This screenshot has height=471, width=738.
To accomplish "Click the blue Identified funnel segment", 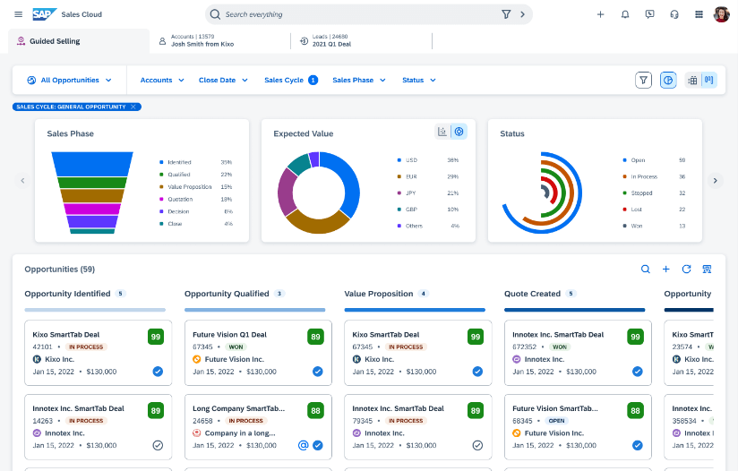I will coord(92,163).
